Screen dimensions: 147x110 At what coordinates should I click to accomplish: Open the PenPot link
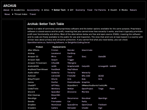[x=54, y=82]
